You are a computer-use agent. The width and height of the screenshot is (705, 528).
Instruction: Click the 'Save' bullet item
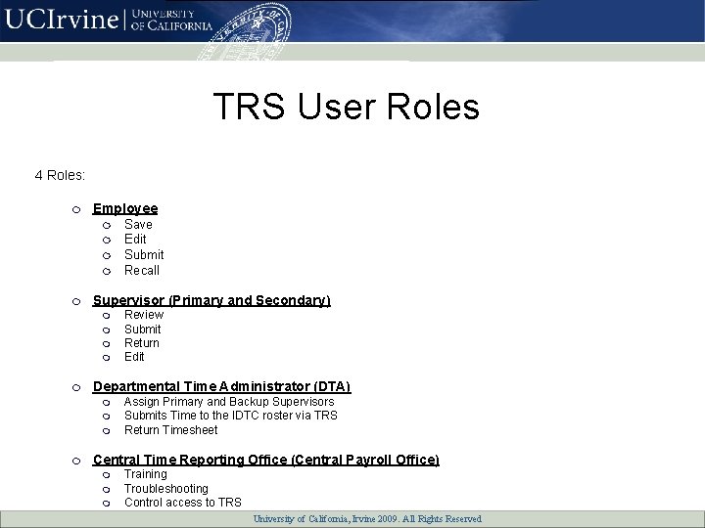tap(138, 224)
